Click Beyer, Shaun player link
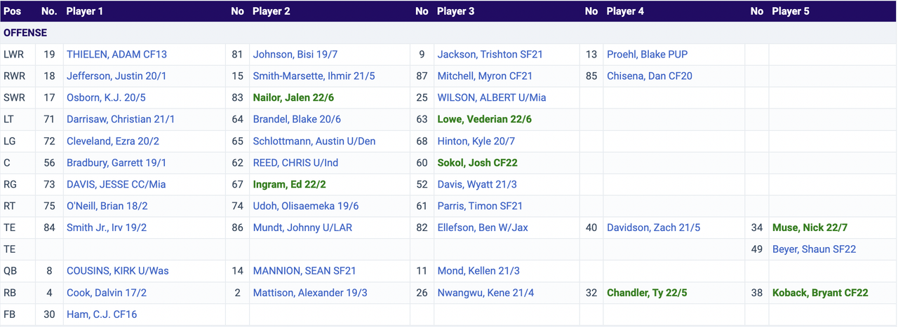The width and height of the screenshot is (898, 327). (x=814, y=249)
